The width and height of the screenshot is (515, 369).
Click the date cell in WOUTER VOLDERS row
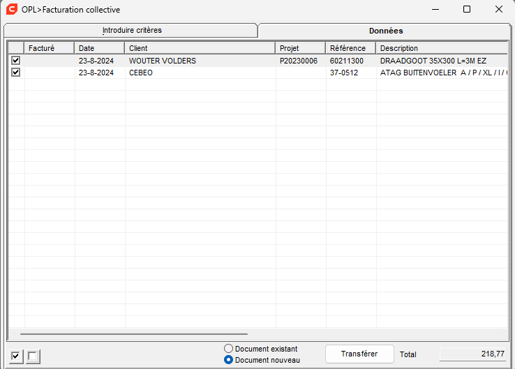[x=100, y=61]
